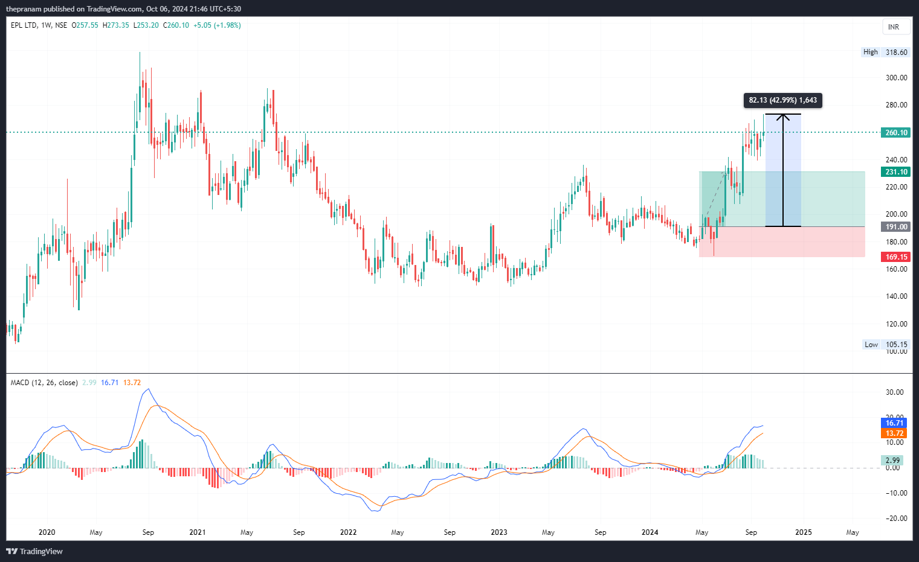Click the blue 16.71 MACD axis tag
The height and width of the screenshot is (562, 919).
tap(894, 423)
